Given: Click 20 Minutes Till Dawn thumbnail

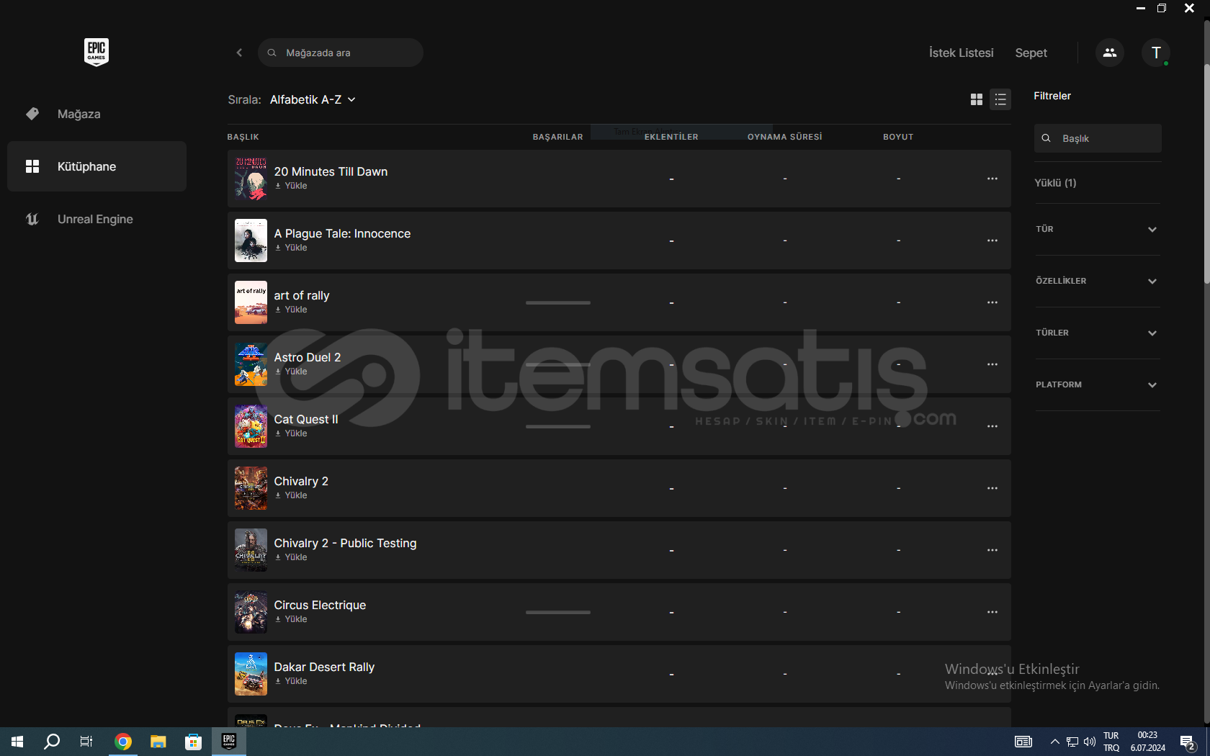Looking at the screenshot, I should pyautogui.click(x=251, y=179).
